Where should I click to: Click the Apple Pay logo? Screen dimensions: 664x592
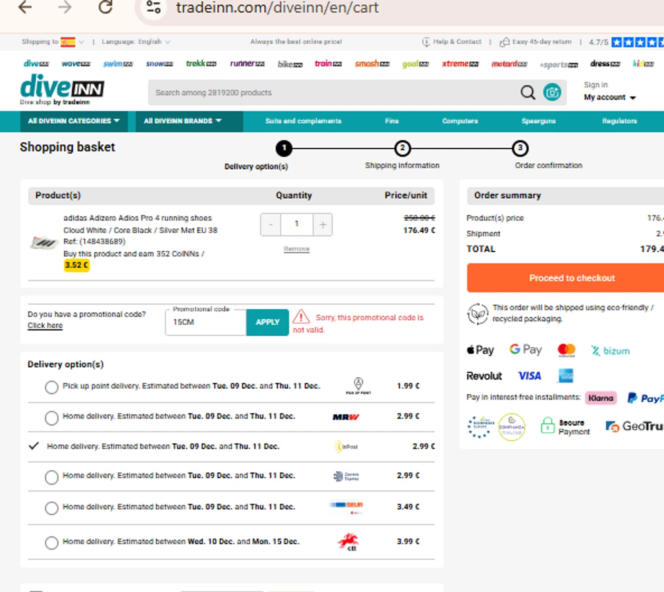point(480,350)
